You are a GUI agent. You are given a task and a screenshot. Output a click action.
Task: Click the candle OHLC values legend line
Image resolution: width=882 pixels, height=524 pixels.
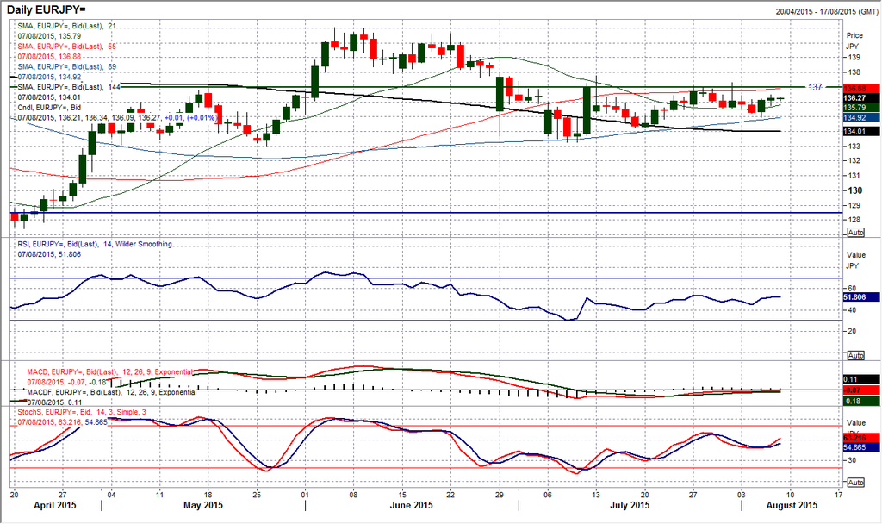pyautogui.click(x=117, y=117)
